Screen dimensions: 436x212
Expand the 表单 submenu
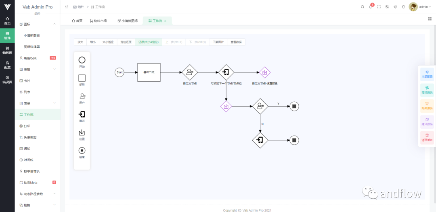click(x=55, y=103)
